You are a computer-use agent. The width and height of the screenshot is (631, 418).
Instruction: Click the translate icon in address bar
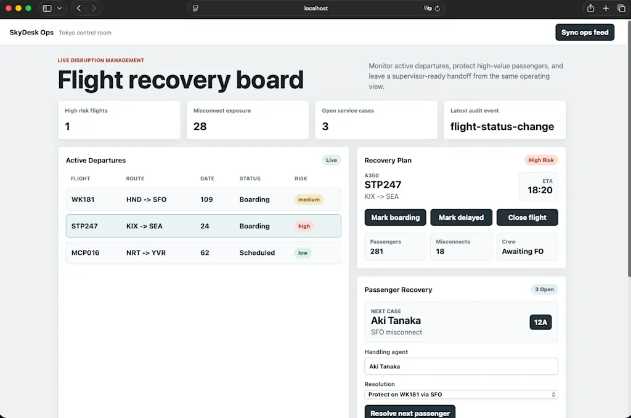[428, 8]
